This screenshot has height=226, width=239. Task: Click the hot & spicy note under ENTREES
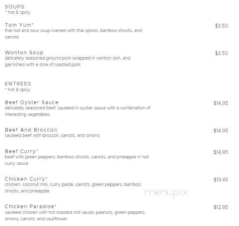pyautogui.click(x=17, y=90)
